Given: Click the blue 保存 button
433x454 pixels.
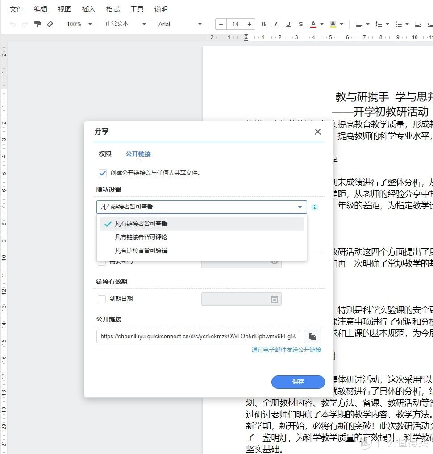Looking at the screenshot, I should [298, 382].
